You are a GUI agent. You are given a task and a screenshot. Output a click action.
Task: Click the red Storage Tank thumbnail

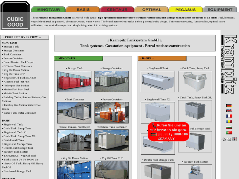[74, 81]
